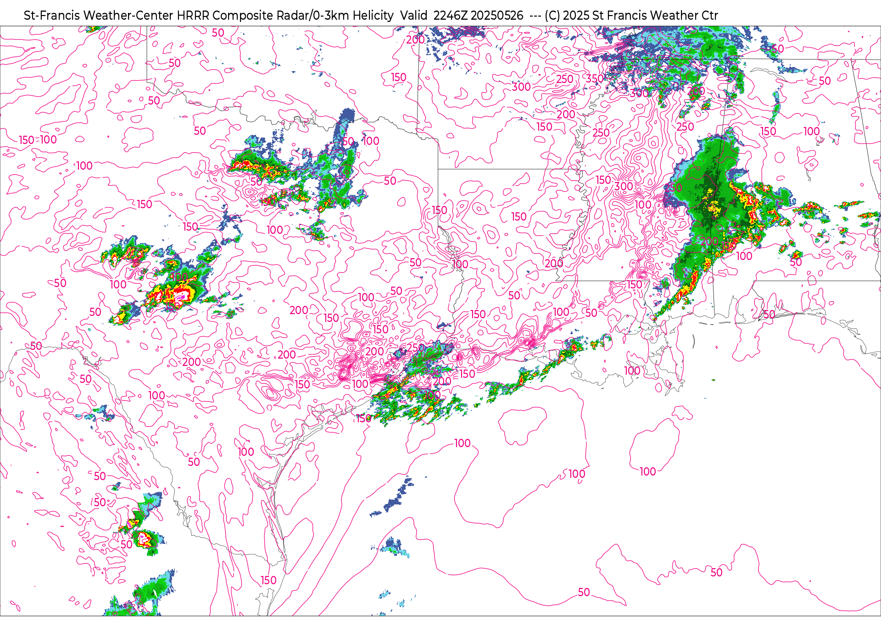
Task: Click "HRRR Composite Radar/0-3km Helicity" title text
Action: 285,16
